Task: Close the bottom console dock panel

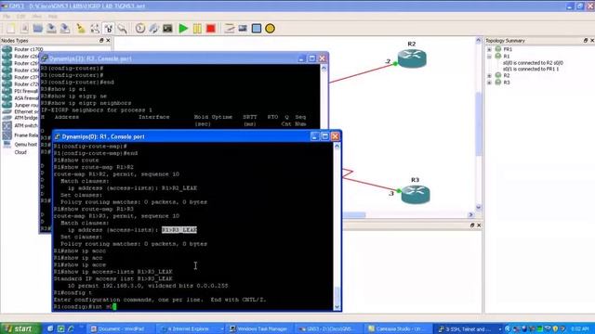Action: pos(479,225)
